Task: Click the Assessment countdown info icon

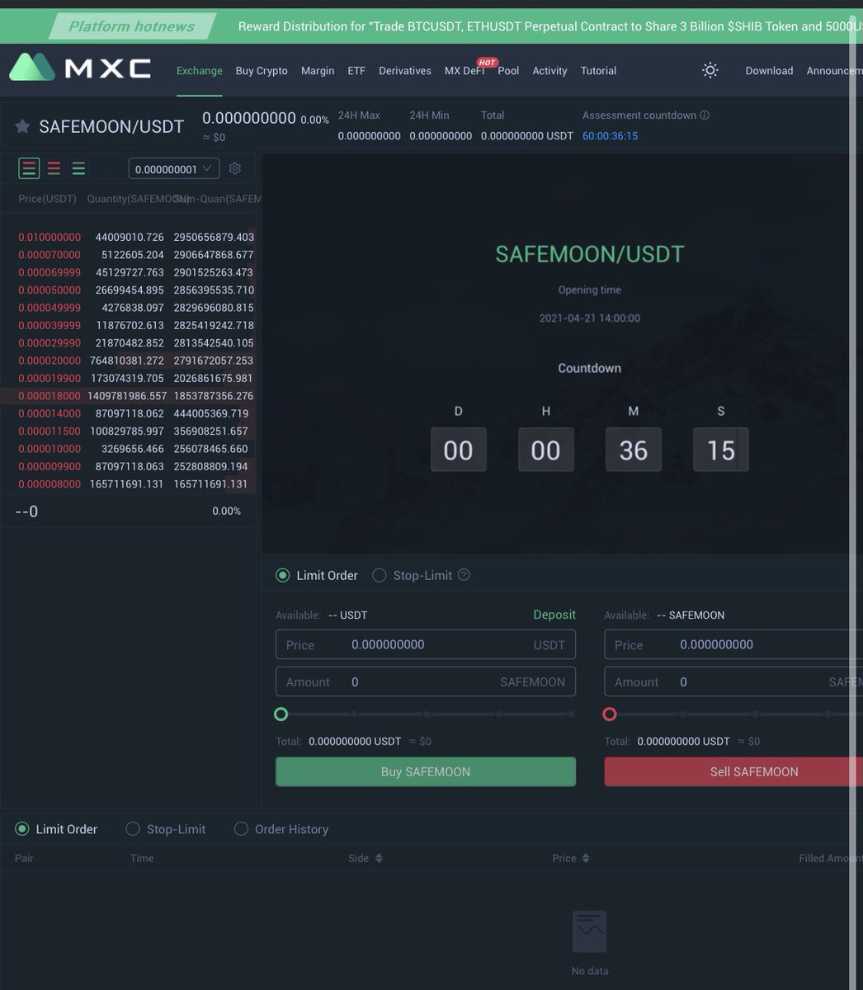Action: [x=705, y=115]
